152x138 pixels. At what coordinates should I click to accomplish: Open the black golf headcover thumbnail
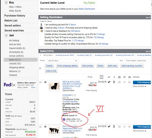[54, 86]
